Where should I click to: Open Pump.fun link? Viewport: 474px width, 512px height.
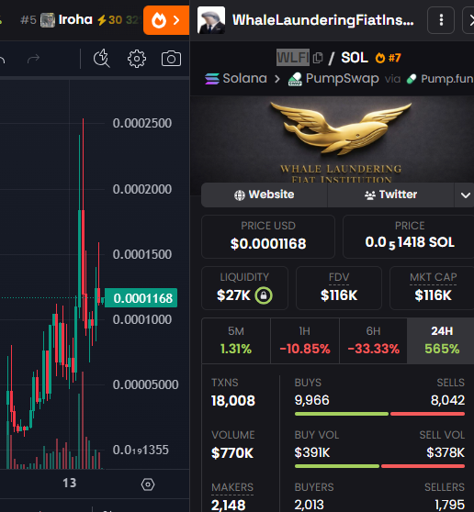[x=440, y=79]
